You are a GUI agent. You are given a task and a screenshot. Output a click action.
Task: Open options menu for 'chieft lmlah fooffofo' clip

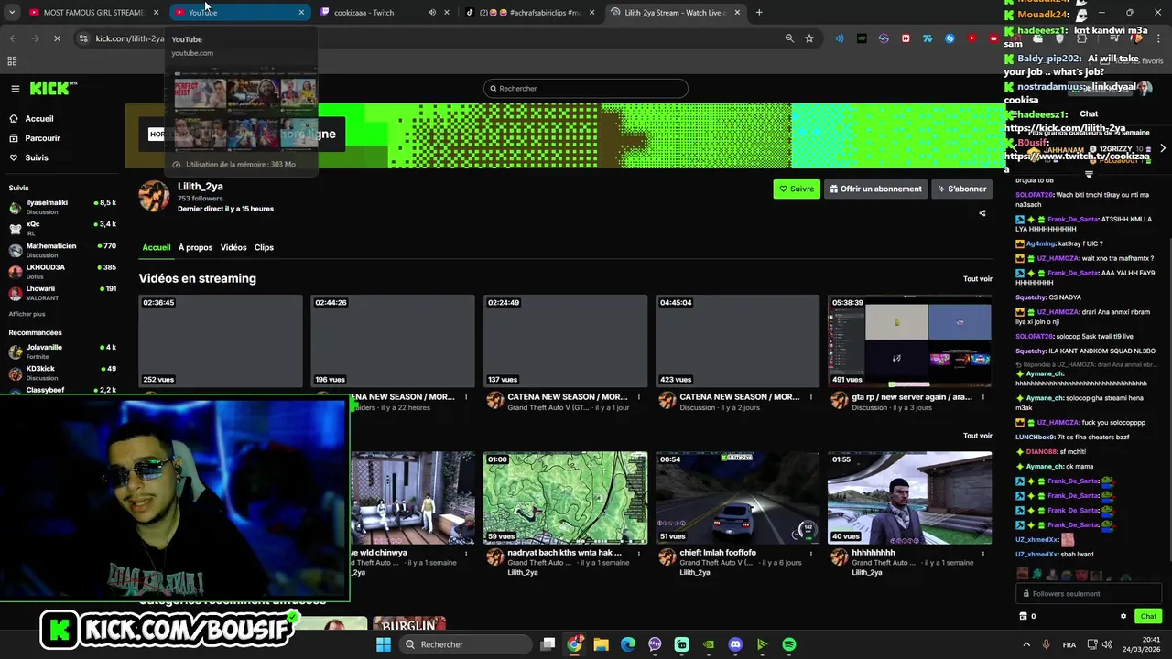811,554
